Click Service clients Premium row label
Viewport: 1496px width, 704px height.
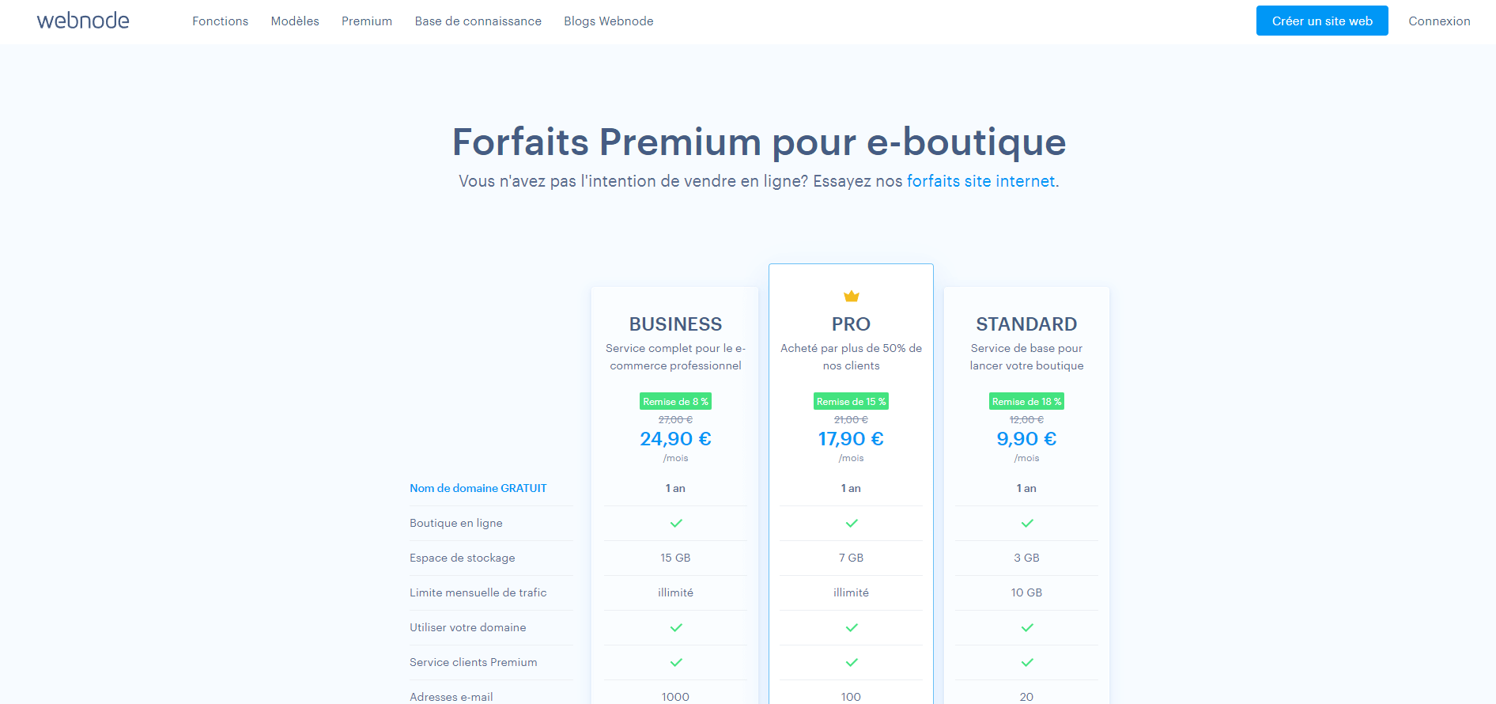pos(474,662)
